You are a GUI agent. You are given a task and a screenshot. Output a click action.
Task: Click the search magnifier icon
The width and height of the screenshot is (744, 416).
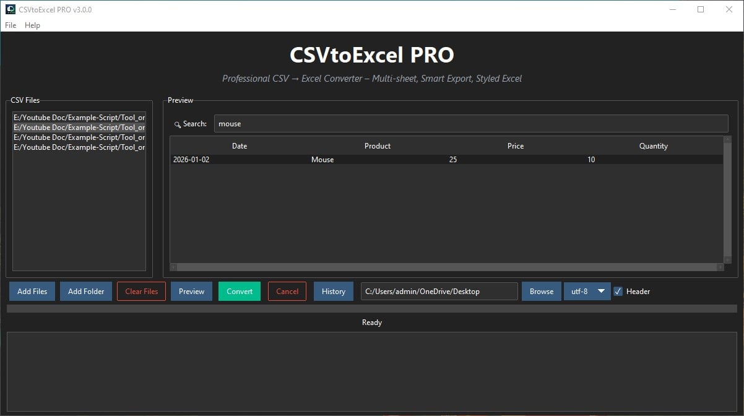point(178,124)
